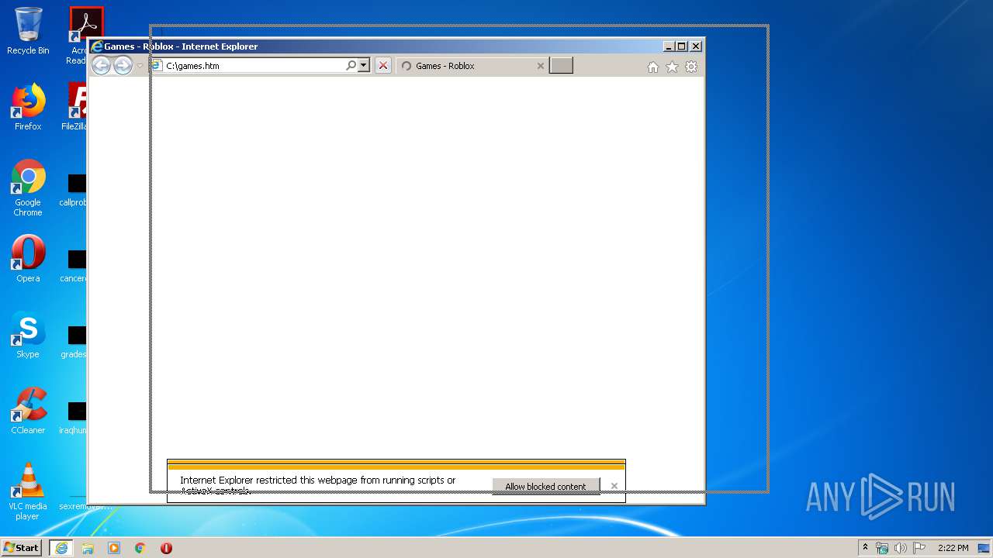Open the Tools gear menu

[691, 67]
